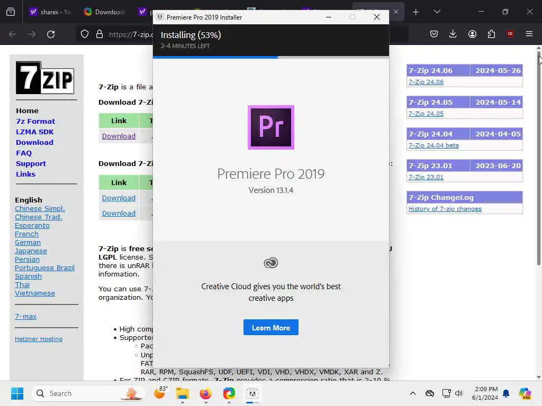This screenshot has width=542, height=406.
Task: Click the Creative Cloud icon in installer
Action: 270,263
